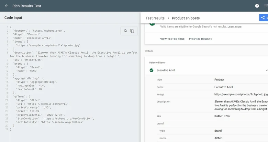Image resolution: width=268 pixels, height=142 pixels.
Task: Click the sku value 0446310786
Action: (x=222, y=116)
